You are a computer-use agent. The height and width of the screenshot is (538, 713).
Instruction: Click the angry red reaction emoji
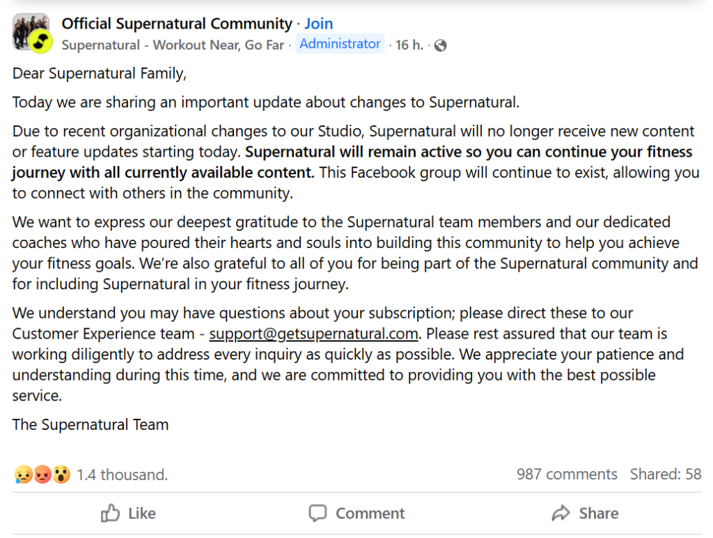(x=42, y=475)
